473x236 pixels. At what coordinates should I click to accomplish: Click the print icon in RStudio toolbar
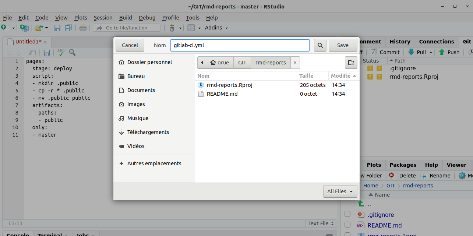click(83, 28)
